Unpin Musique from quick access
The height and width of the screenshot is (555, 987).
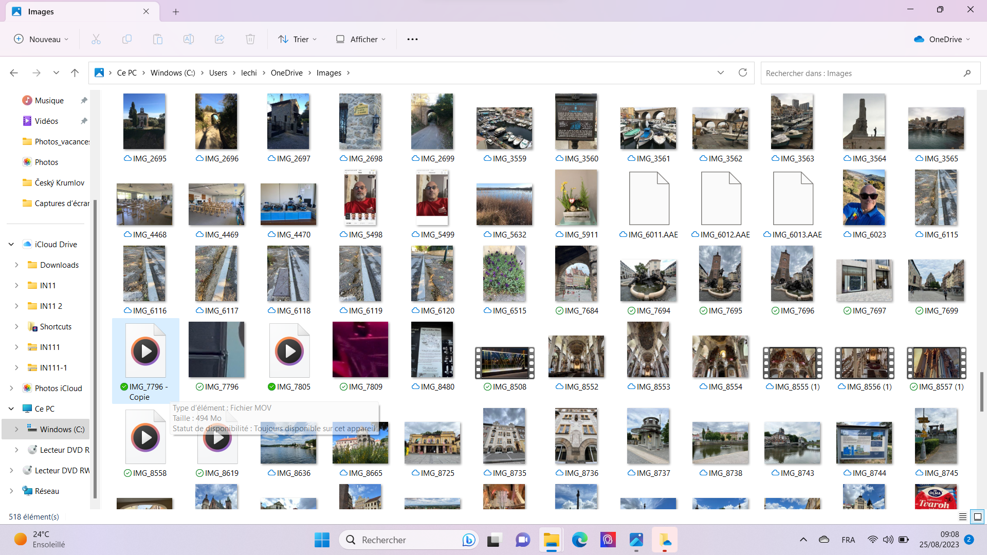(x=84, y=101)
